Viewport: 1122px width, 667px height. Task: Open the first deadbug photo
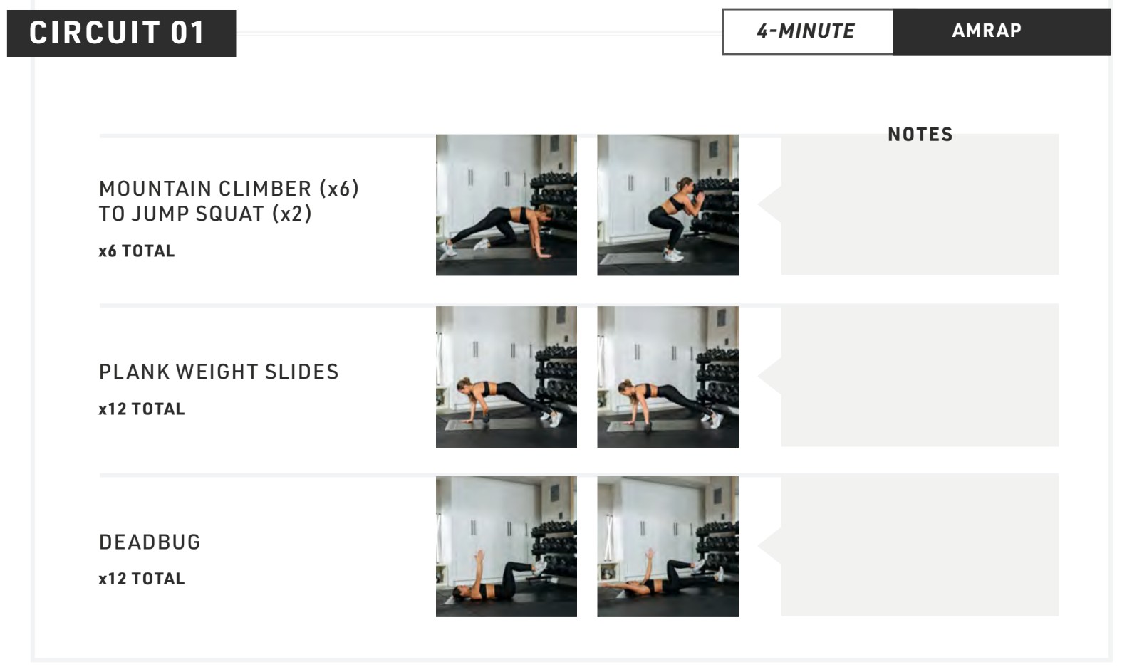click(x=507, y=547)
